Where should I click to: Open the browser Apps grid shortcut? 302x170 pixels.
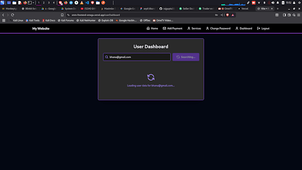coord(4,20)
